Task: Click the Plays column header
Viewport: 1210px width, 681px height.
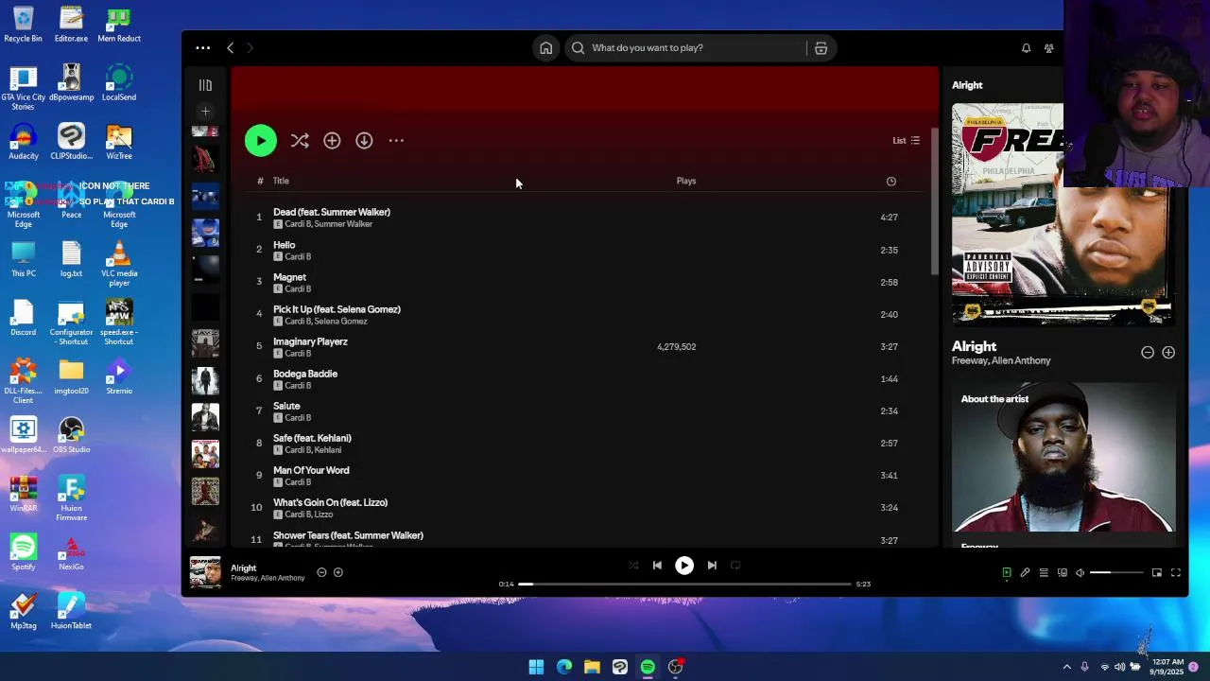Action: click(686, 181)
